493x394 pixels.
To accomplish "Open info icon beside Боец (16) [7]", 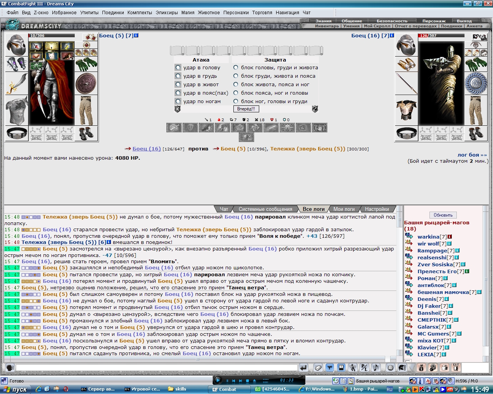I will (x=392, y=35).
